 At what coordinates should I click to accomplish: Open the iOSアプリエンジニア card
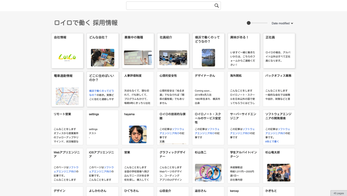point(103,166)
